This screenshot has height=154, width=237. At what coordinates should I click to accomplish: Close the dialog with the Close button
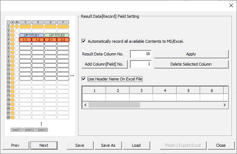click(221, 145)
